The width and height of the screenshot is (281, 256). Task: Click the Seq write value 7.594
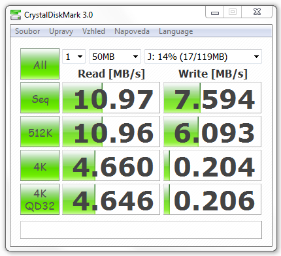[212, 98]
